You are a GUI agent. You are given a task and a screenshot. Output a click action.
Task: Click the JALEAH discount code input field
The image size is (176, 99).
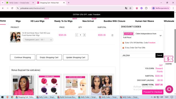tap(138, 55)
